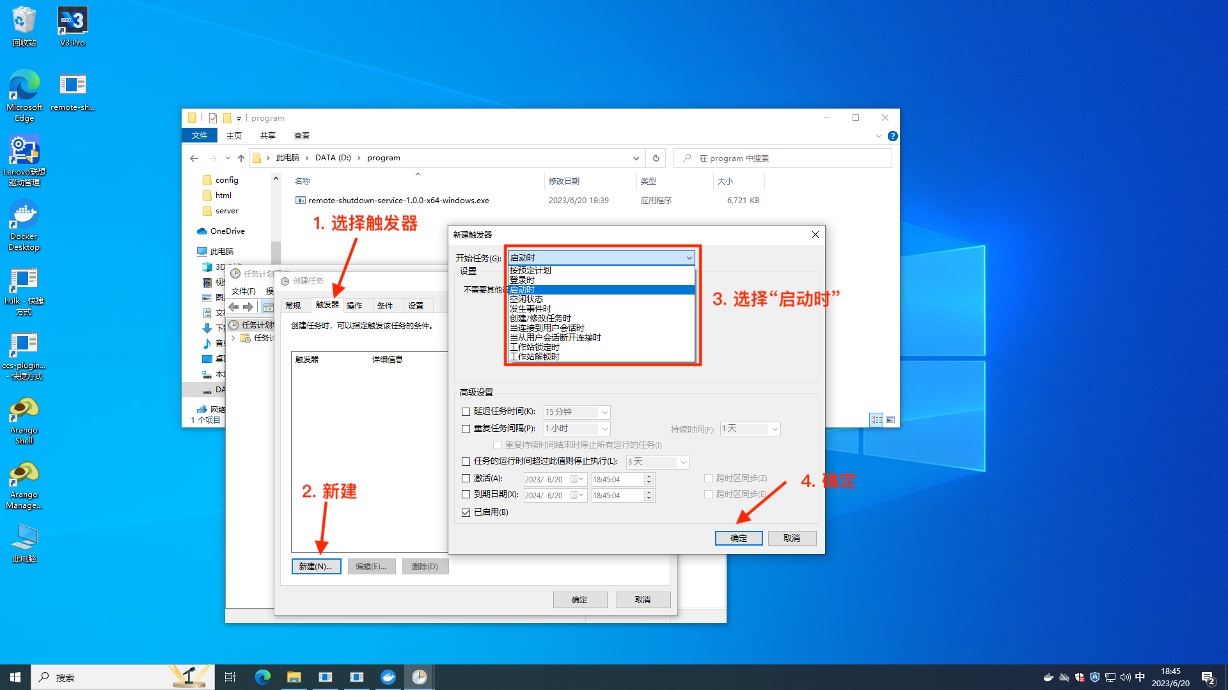Viewport: 1228px width, 690px height.
Task: Click the Windows Start button
Action: [15, 677]
